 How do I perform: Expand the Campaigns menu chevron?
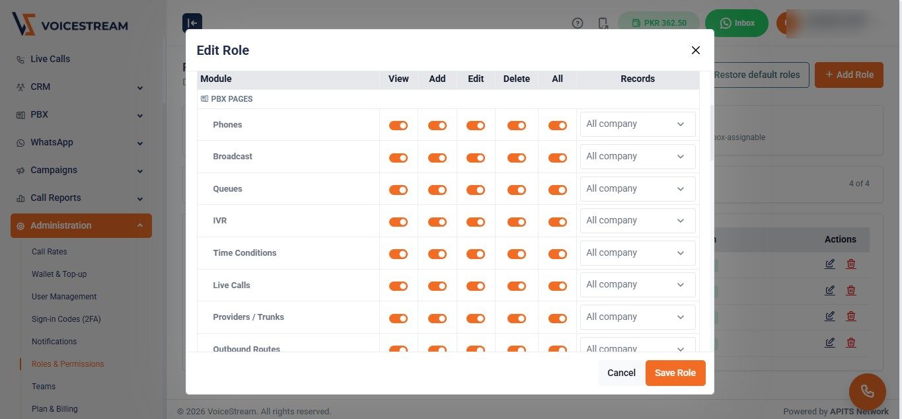point(140,171)
